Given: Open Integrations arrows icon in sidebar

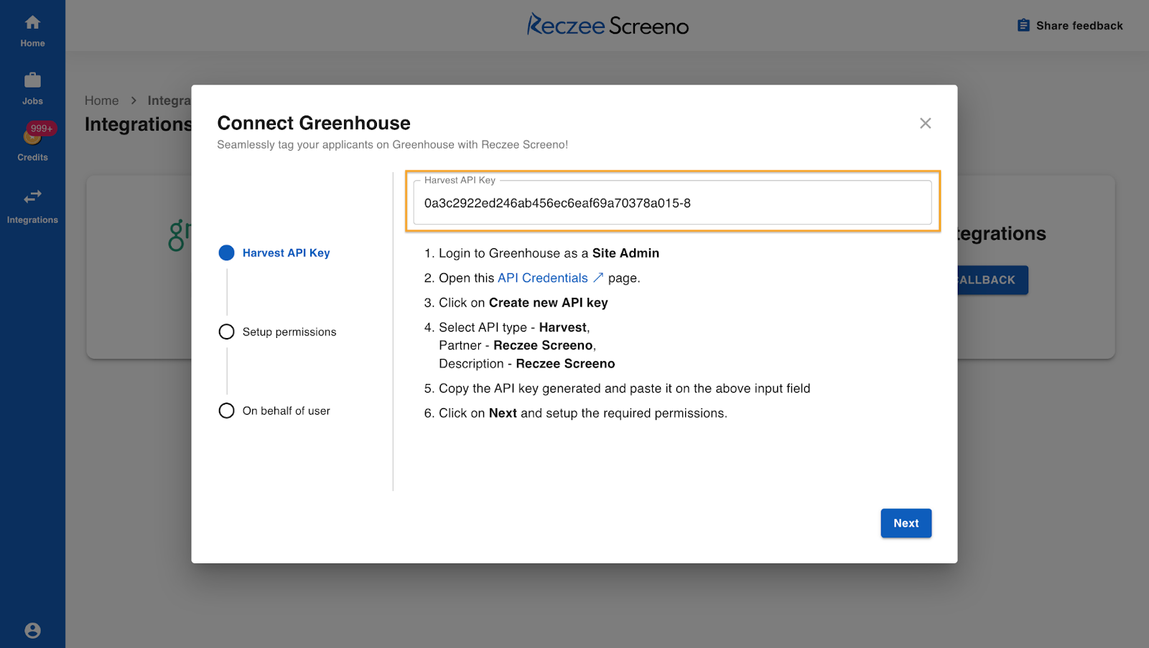Looking at the screenshot, I should point(32,197).
